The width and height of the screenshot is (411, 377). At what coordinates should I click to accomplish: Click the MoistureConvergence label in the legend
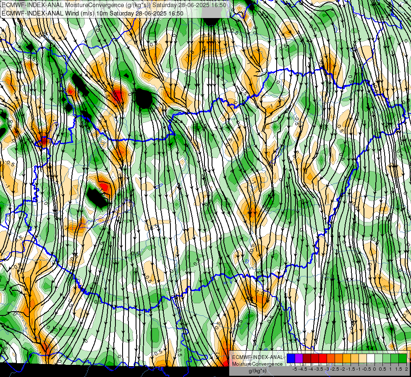click(x=257, y=364)
